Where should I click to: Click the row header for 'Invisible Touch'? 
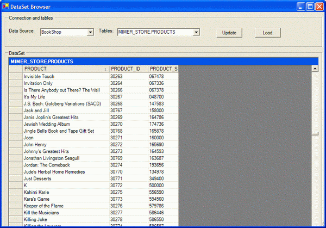point(16,76)
